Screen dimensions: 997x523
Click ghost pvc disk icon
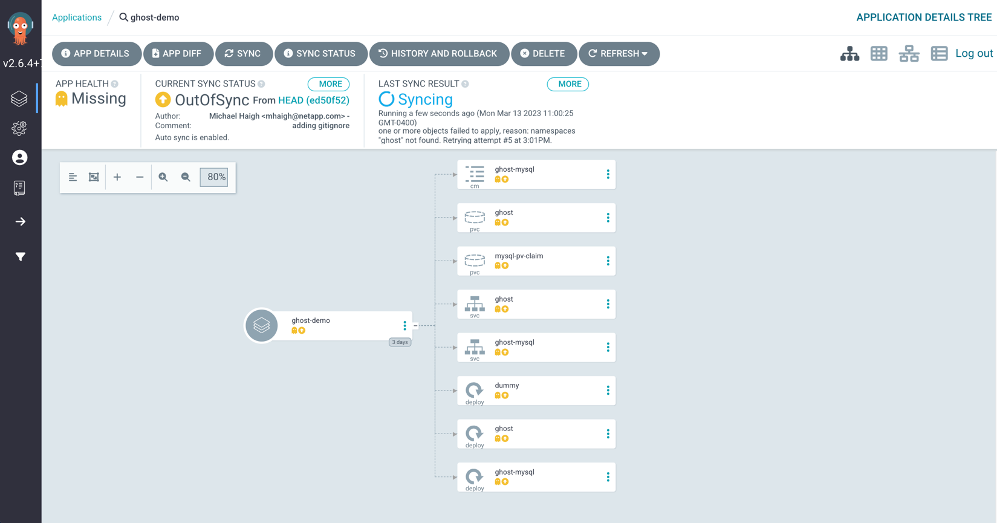click(x=475, y=217)
